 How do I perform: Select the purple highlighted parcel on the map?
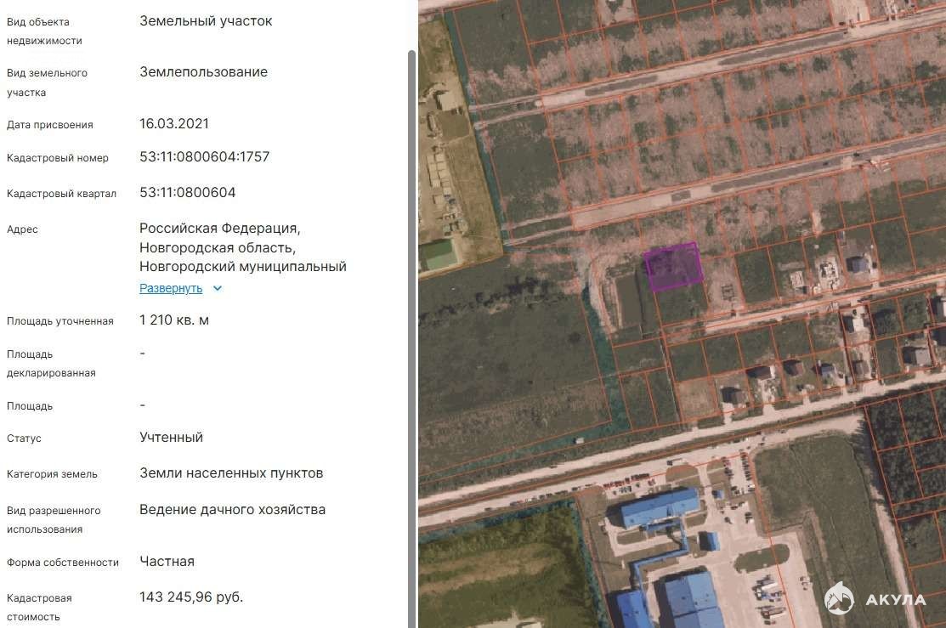[x=674, y=265]
